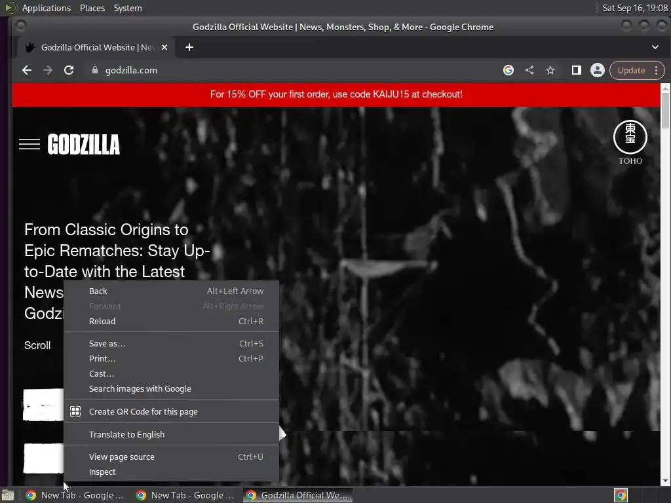The width and height of the screenshot is (671, 503).
Task: Open the side panel icon
Action: click(x=577, y=70)
